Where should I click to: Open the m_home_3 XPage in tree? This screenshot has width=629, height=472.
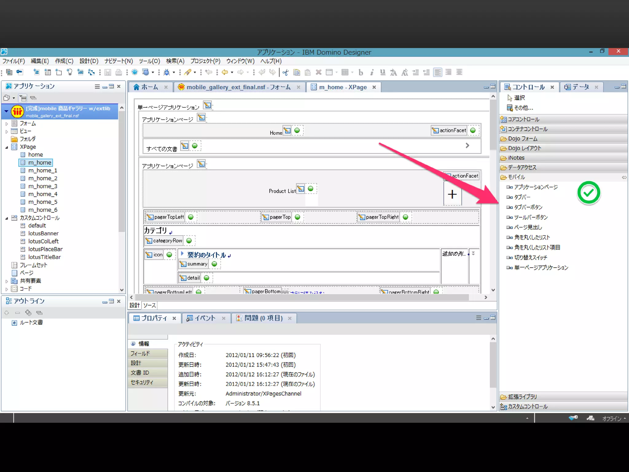click(x=43, y=186)
